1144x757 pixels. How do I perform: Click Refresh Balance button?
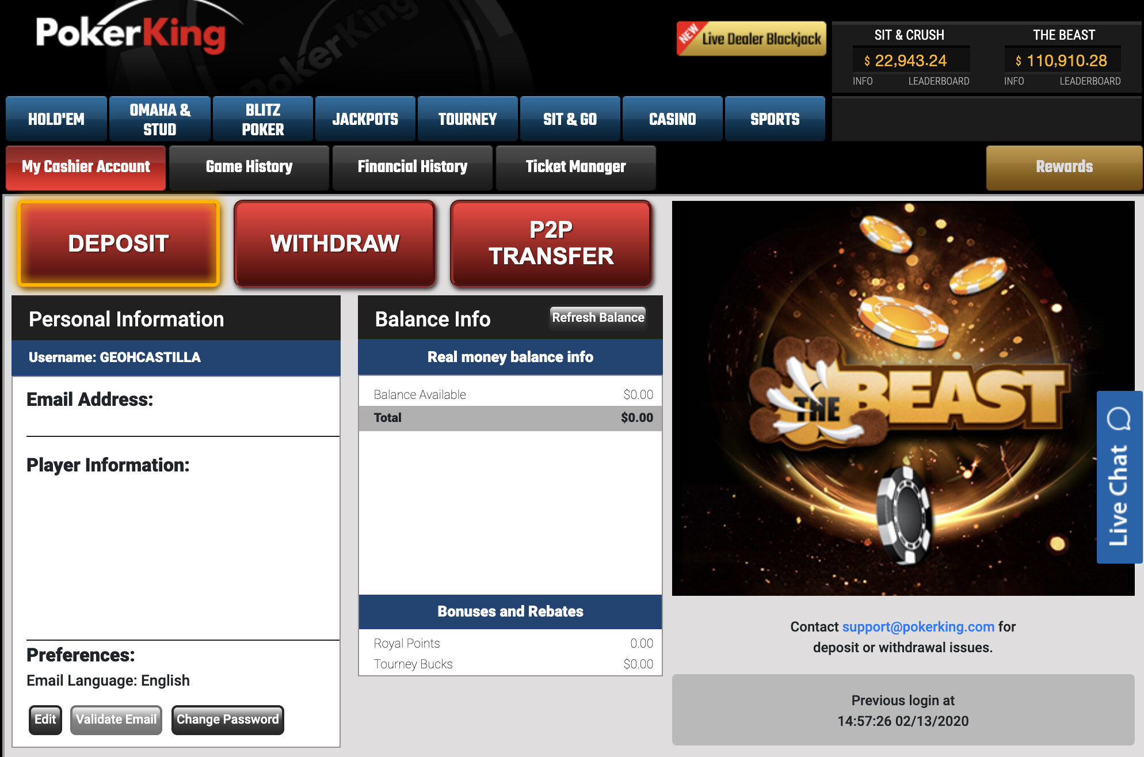[597, 316]
